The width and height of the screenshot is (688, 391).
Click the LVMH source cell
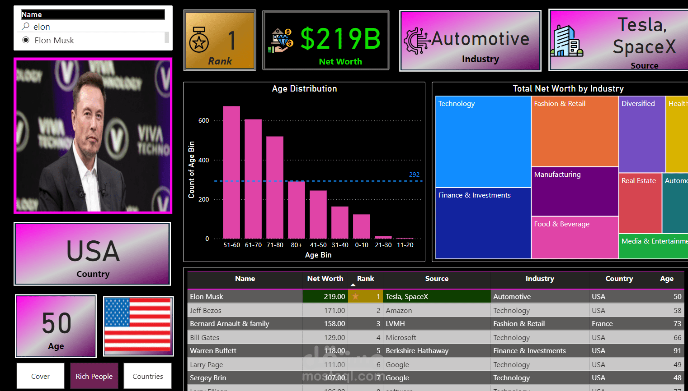(437, 323)
